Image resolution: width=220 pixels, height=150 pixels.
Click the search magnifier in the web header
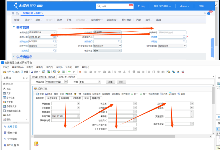point(99,6)
